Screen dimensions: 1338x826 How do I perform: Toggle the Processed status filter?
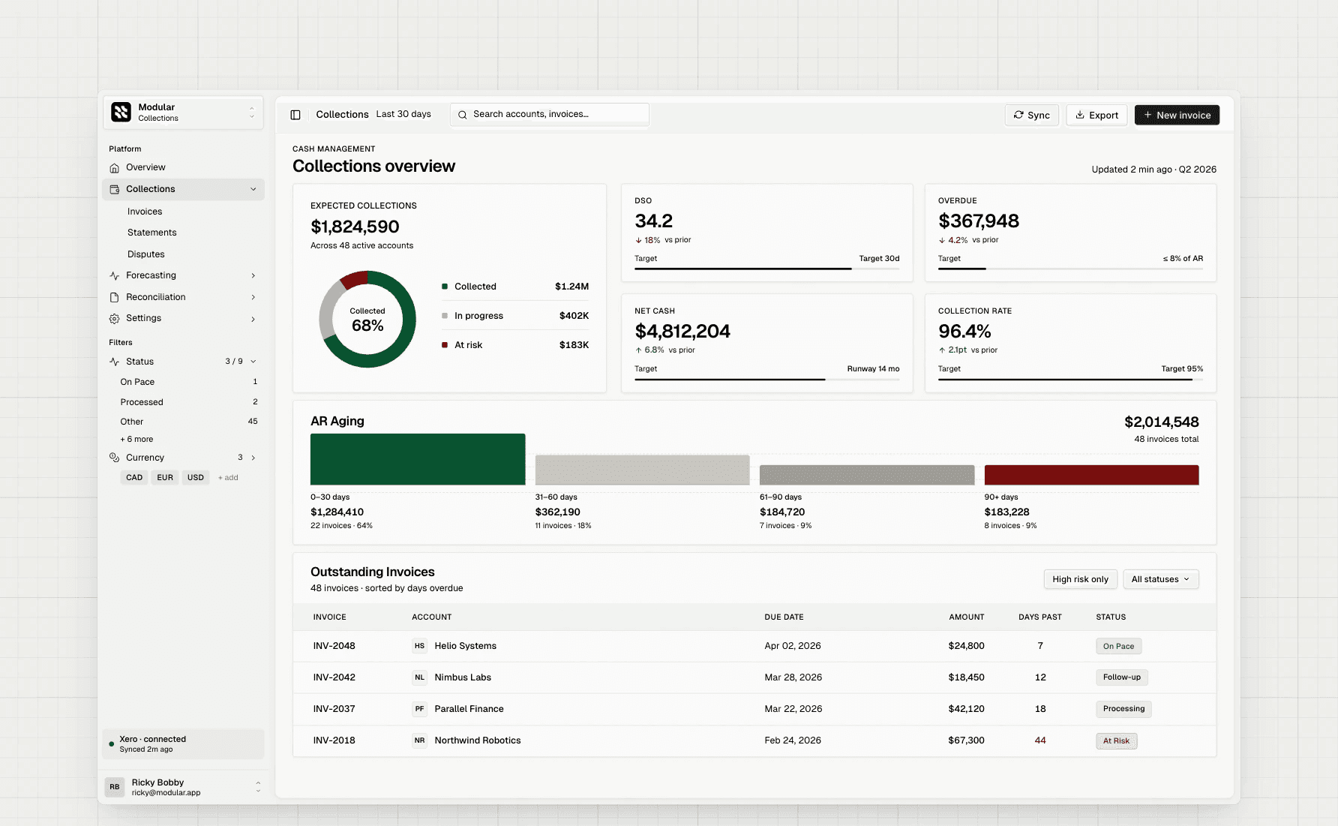point(188,402)
